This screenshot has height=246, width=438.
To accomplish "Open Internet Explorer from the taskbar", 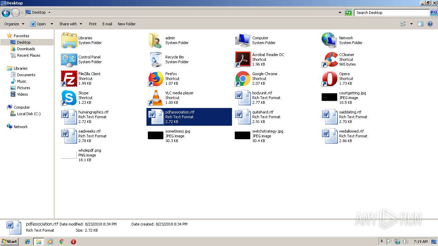I will tap(28, 242).
